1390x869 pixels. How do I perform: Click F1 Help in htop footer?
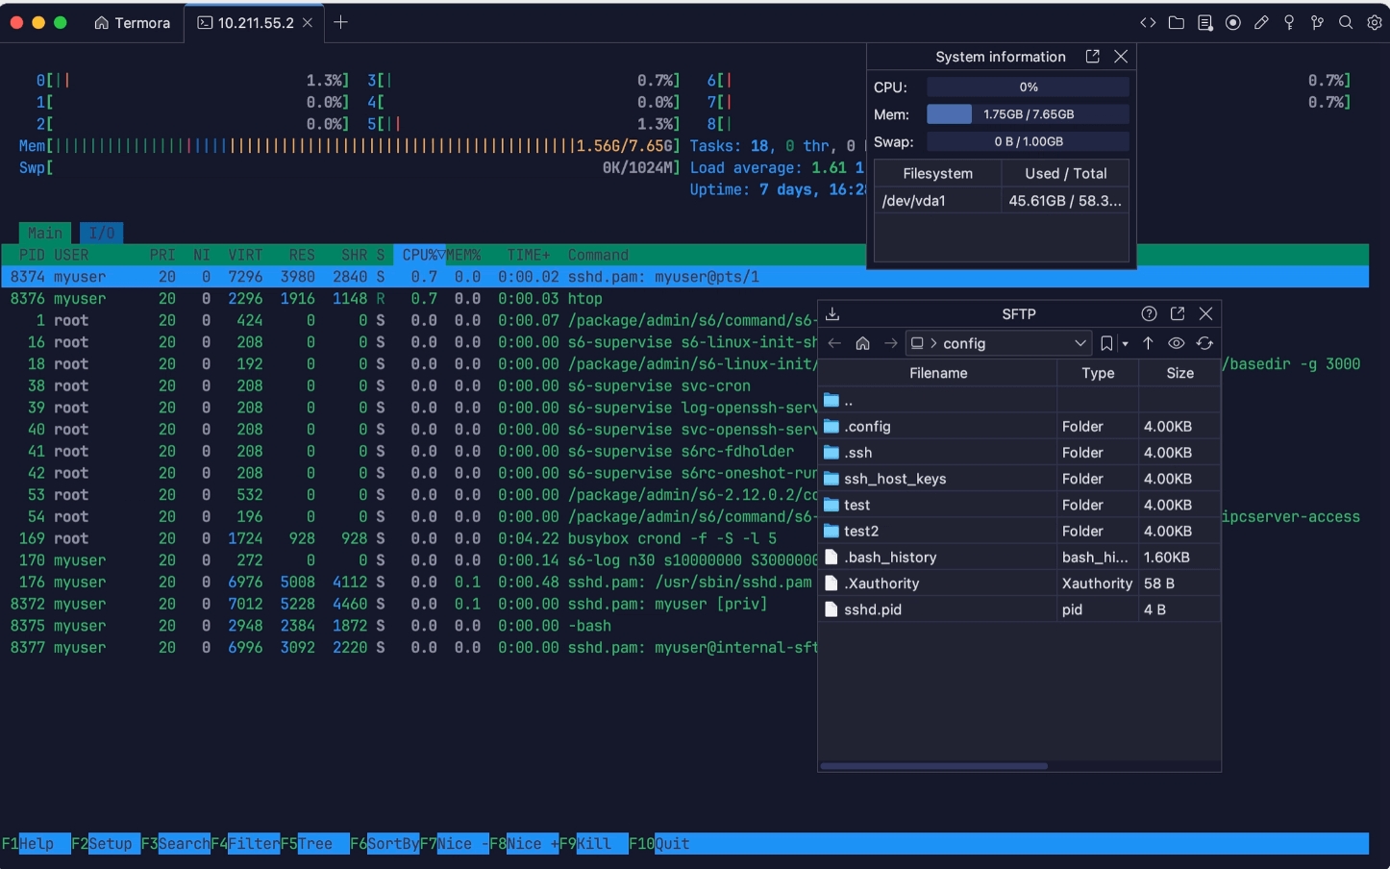click(x=36, y=843)
